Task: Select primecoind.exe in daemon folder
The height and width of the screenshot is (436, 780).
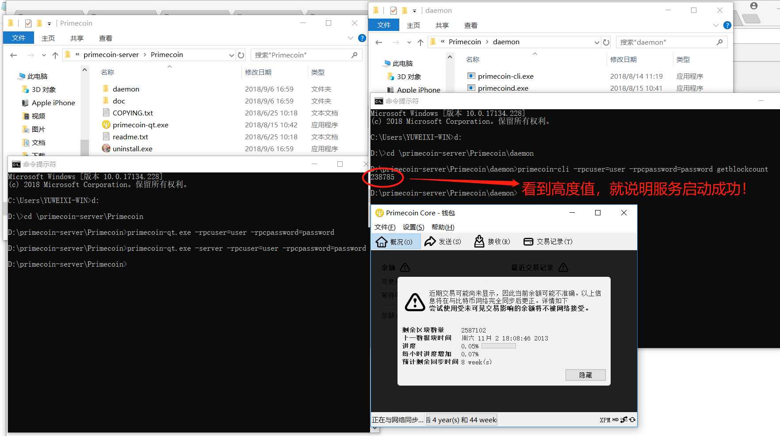Action: click(503, 88)
